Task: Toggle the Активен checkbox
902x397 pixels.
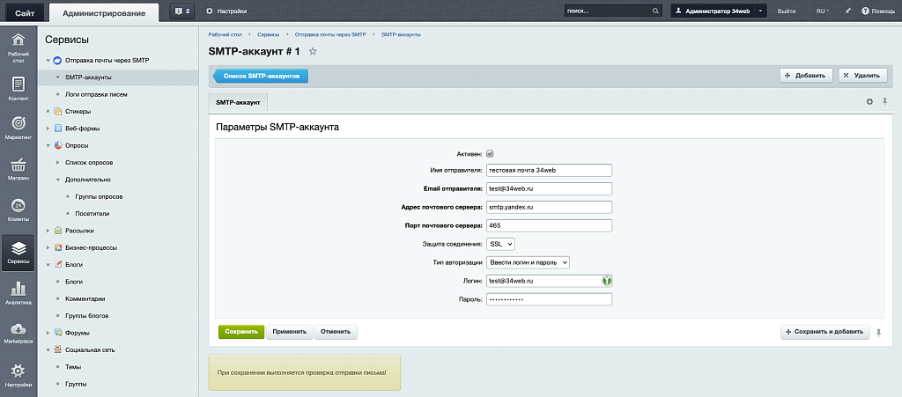Action: point(490,152)
